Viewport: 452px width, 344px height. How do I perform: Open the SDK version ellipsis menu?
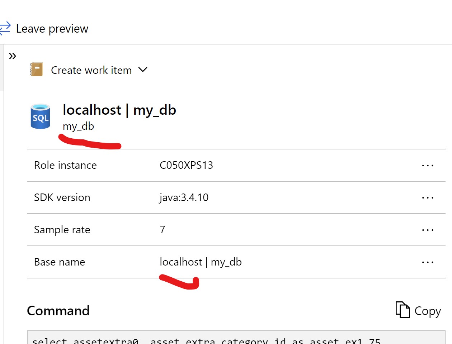click(428, 197)
